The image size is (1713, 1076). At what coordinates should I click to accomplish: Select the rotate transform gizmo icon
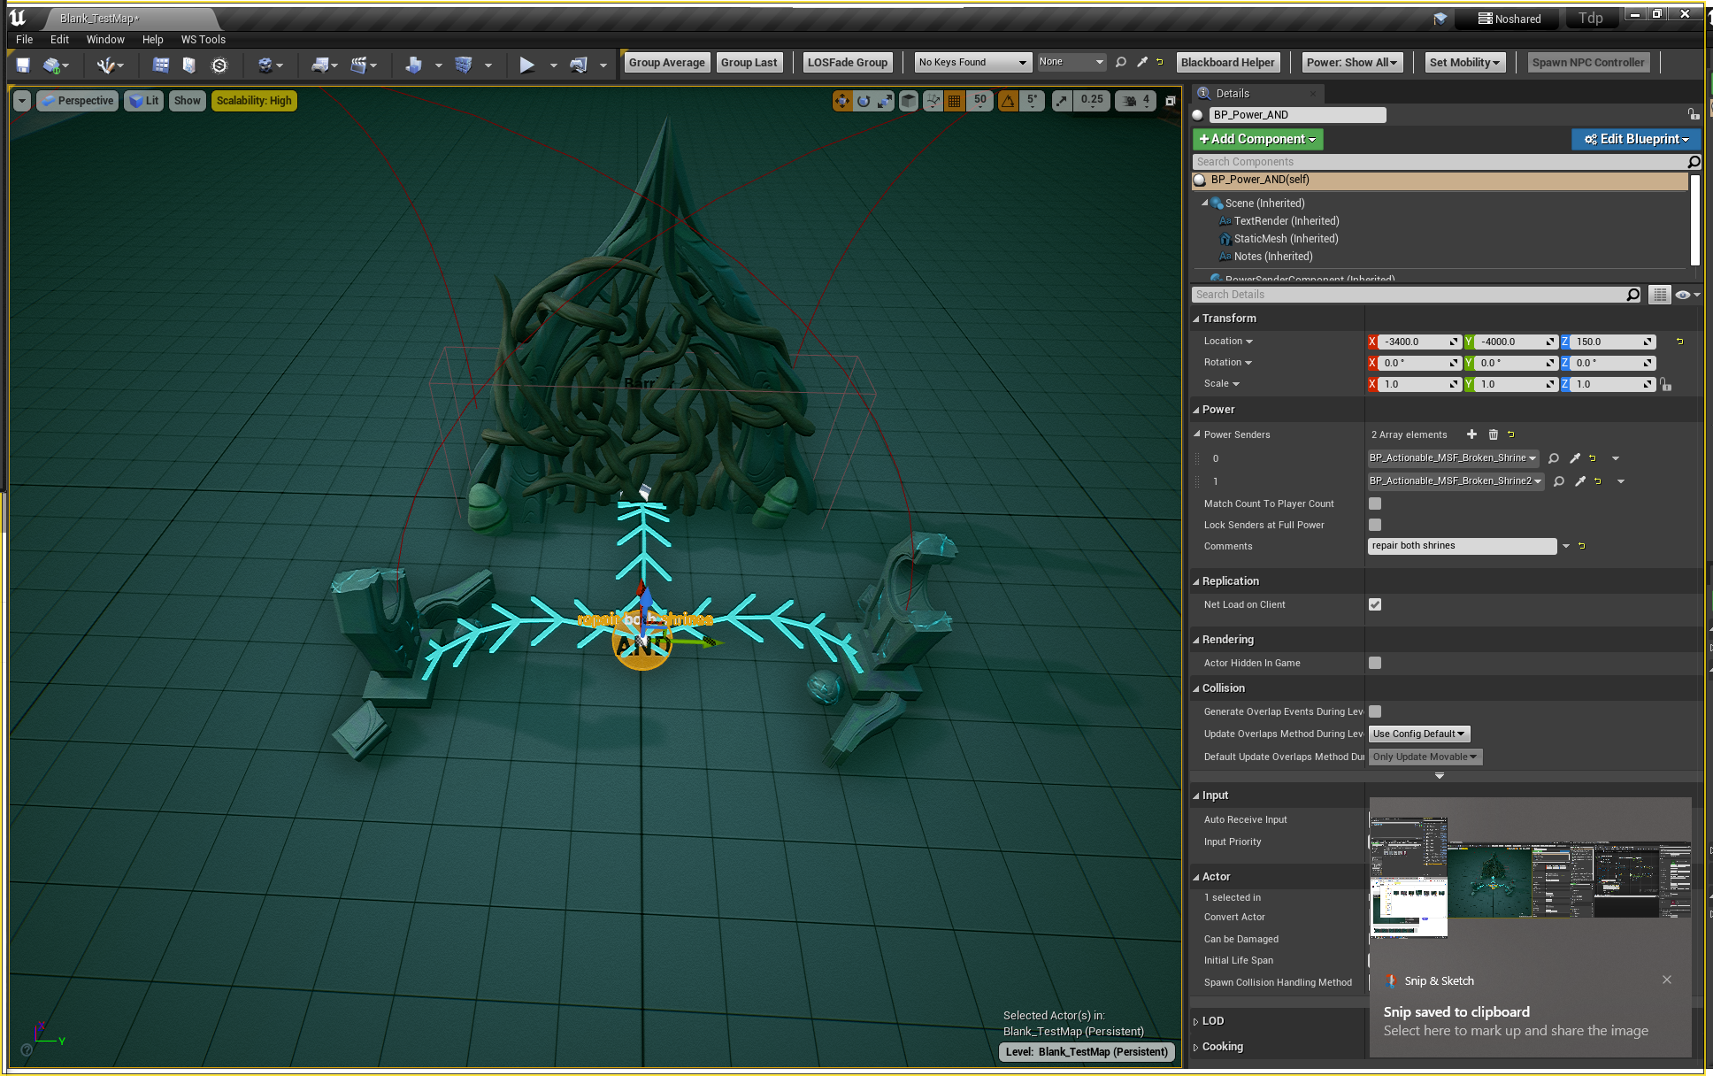[x=863, y=101]
